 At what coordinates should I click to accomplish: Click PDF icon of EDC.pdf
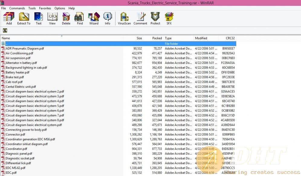[3, 173]
